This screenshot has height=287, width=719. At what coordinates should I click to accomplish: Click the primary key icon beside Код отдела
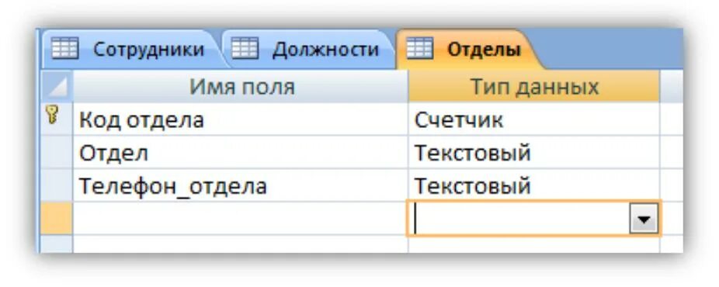click(x=53, y=115)
